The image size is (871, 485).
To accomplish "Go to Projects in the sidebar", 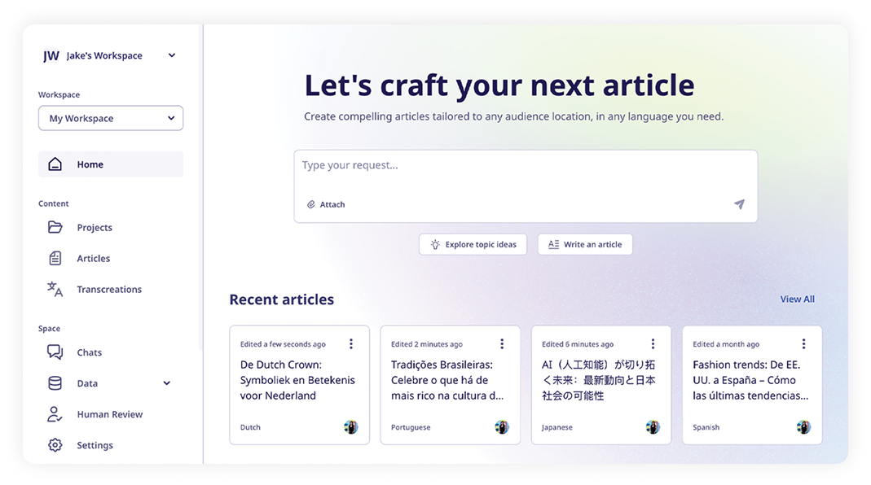I will (x=95, y=228).
